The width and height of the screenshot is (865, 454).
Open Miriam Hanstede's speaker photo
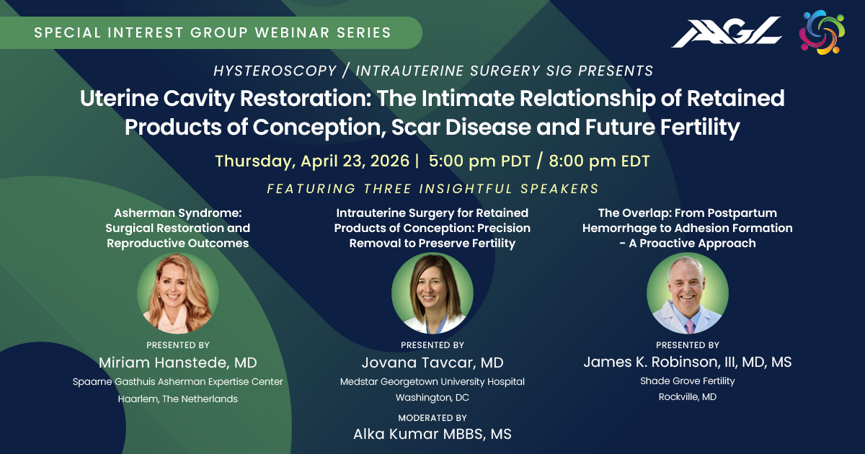pyautogui.click(x=178, y=293)
